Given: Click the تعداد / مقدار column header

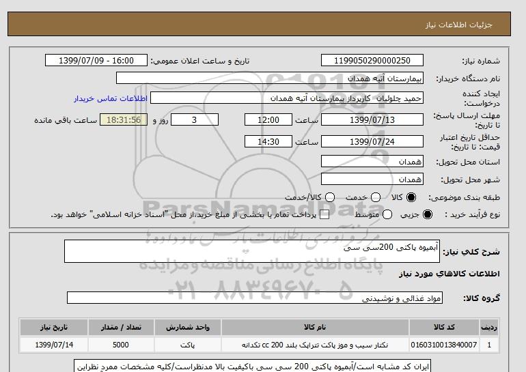Looking at the screenshot, I should (x=121, y=327).
